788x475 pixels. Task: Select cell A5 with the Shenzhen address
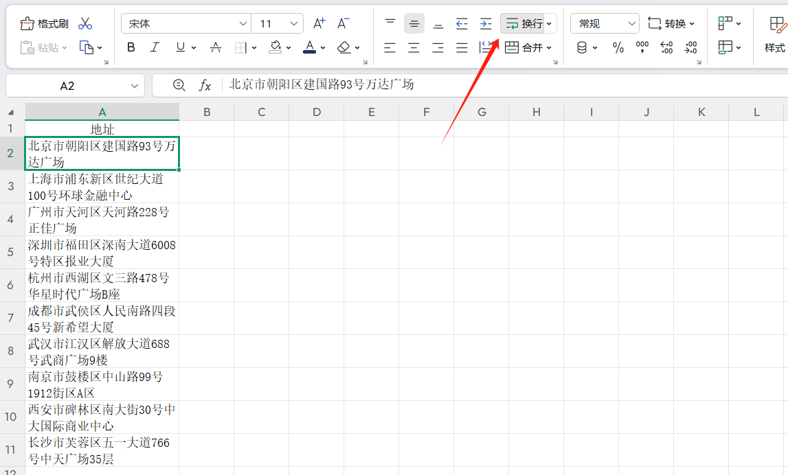(102, 252)
